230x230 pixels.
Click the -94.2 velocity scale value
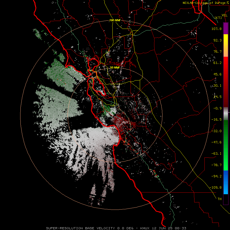[216, 176]
